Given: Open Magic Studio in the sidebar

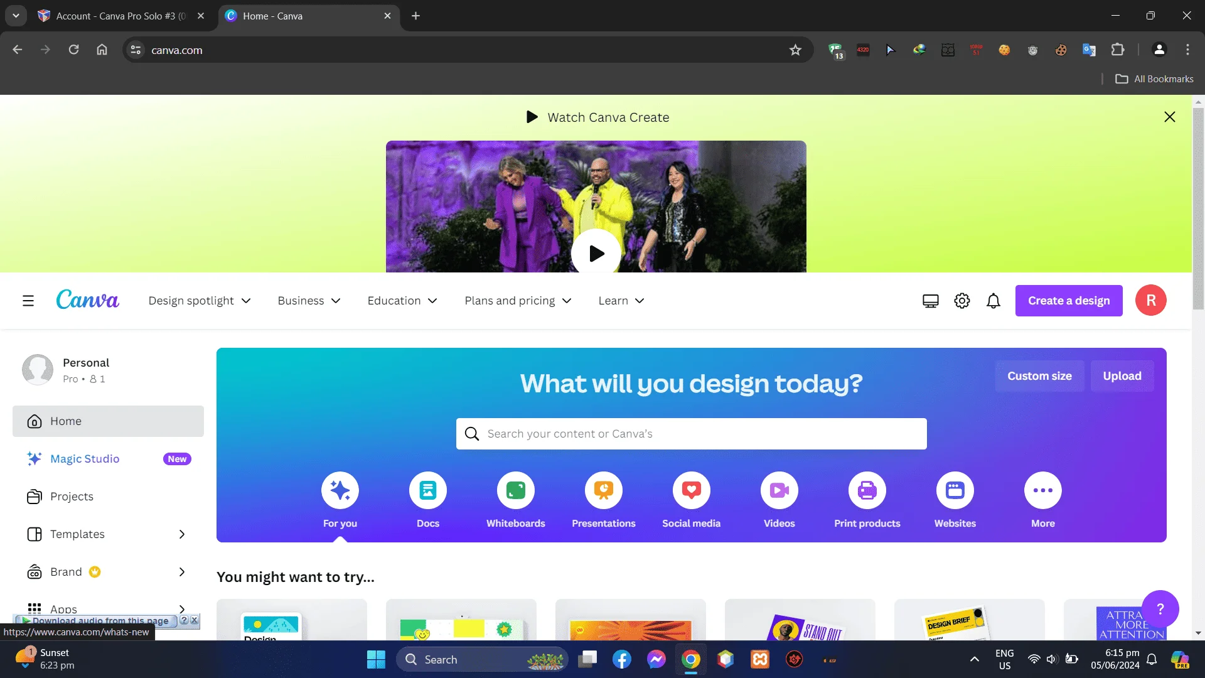Looking at the screenshot, I should tap(108, 459).
